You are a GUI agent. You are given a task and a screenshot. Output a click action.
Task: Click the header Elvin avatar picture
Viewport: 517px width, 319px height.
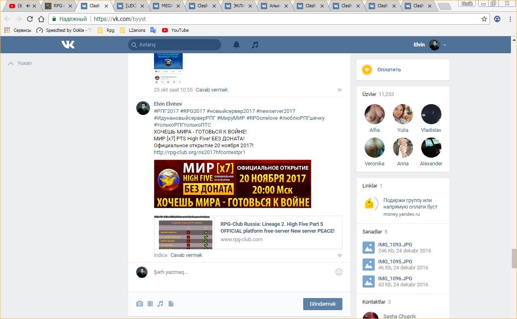click(x=434, y=45)
